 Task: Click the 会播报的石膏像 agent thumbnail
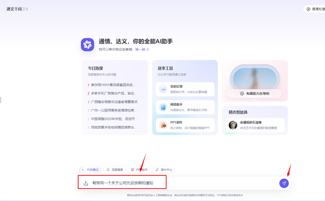(233, 125)
